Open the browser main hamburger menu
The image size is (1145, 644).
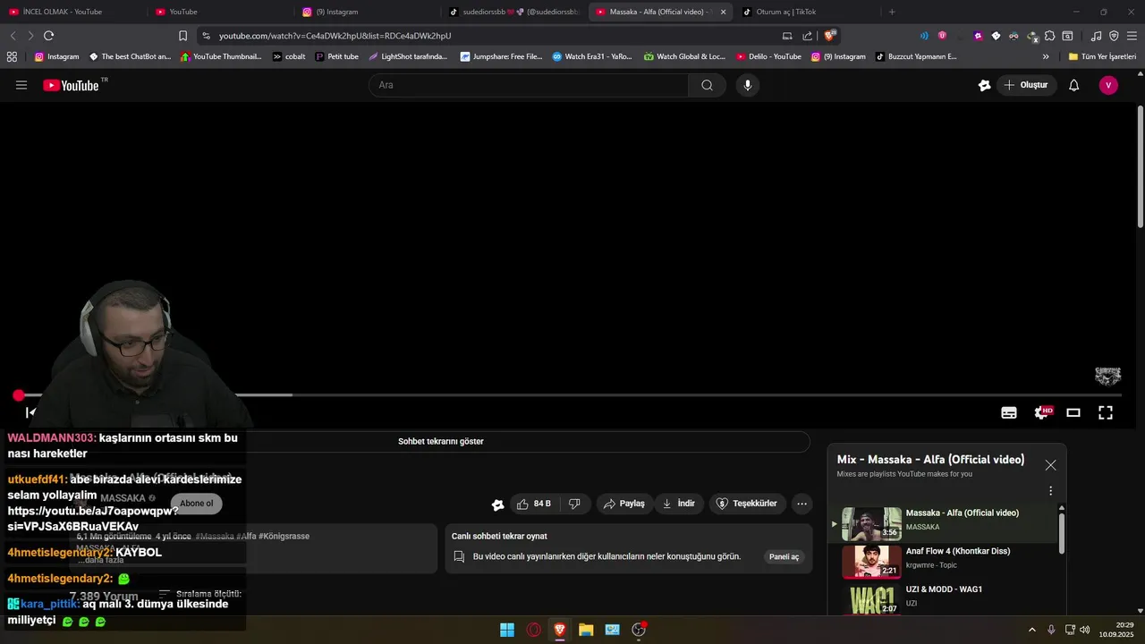pyautogui.click(x=1132, y=36)
